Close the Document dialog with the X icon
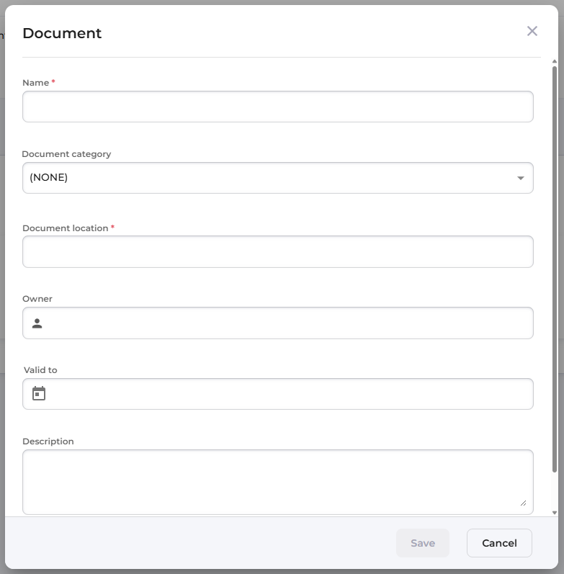Viewport: 564px width, 574px height. tap(532, 31)
